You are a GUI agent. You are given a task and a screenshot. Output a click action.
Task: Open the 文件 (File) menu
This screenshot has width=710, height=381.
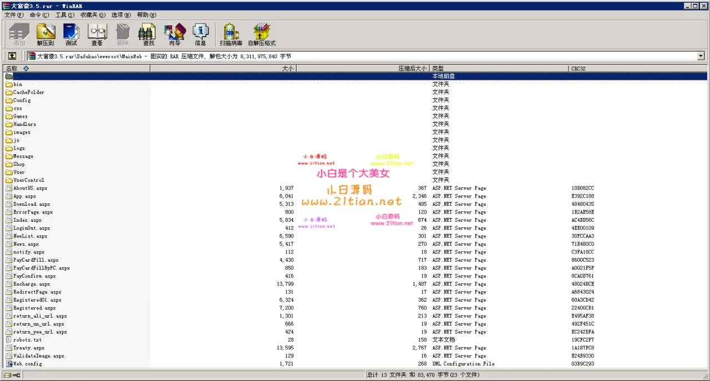[14, 15]
